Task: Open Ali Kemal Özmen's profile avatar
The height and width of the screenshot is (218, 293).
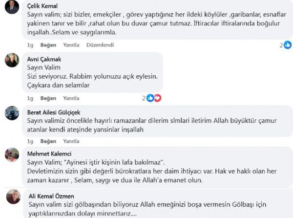Action: 13,196
